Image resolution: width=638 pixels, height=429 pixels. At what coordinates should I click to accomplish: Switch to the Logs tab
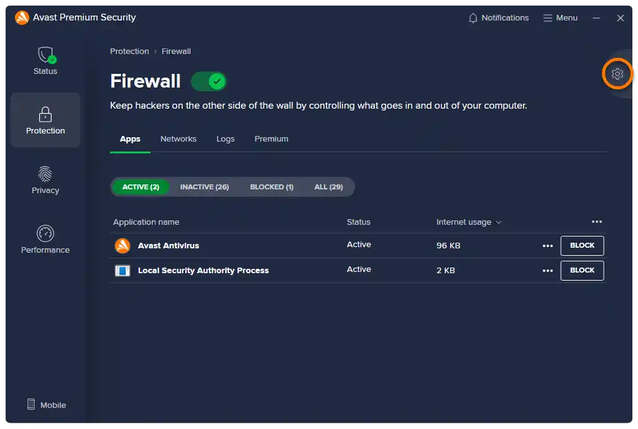(226, 139)
